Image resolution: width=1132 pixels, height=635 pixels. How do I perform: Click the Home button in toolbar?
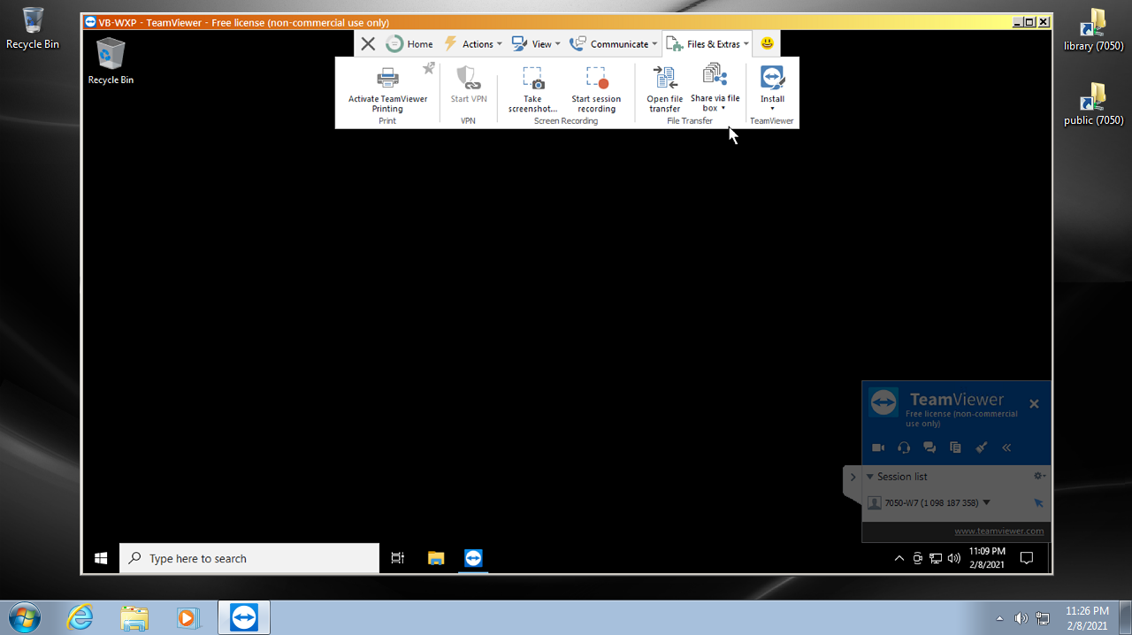point(409,44)
